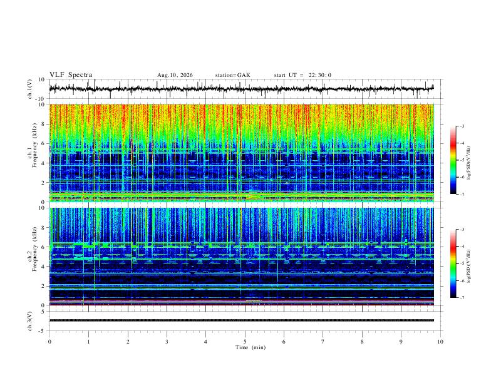Click the start UT 22:30:0 label
The width and height of the screenshot is (496, 383).
click(302, 75)
